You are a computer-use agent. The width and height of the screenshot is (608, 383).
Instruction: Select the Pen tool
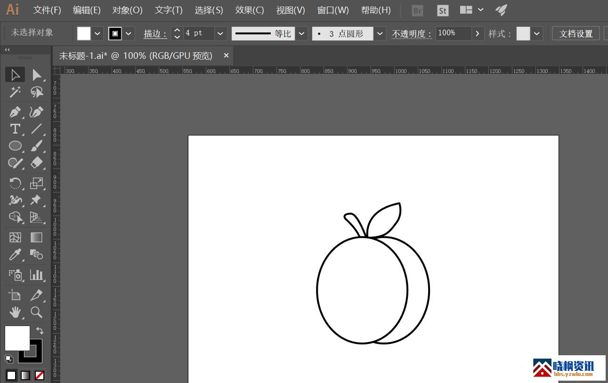tap(15, 112)
